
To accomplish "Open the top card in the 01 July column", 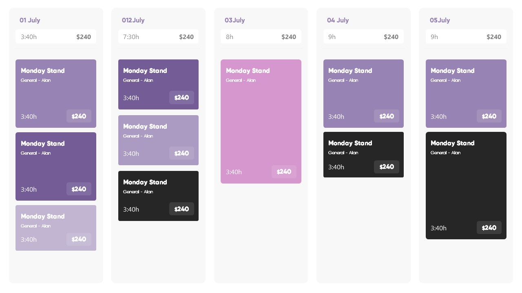I will click(x=56, y=94).
